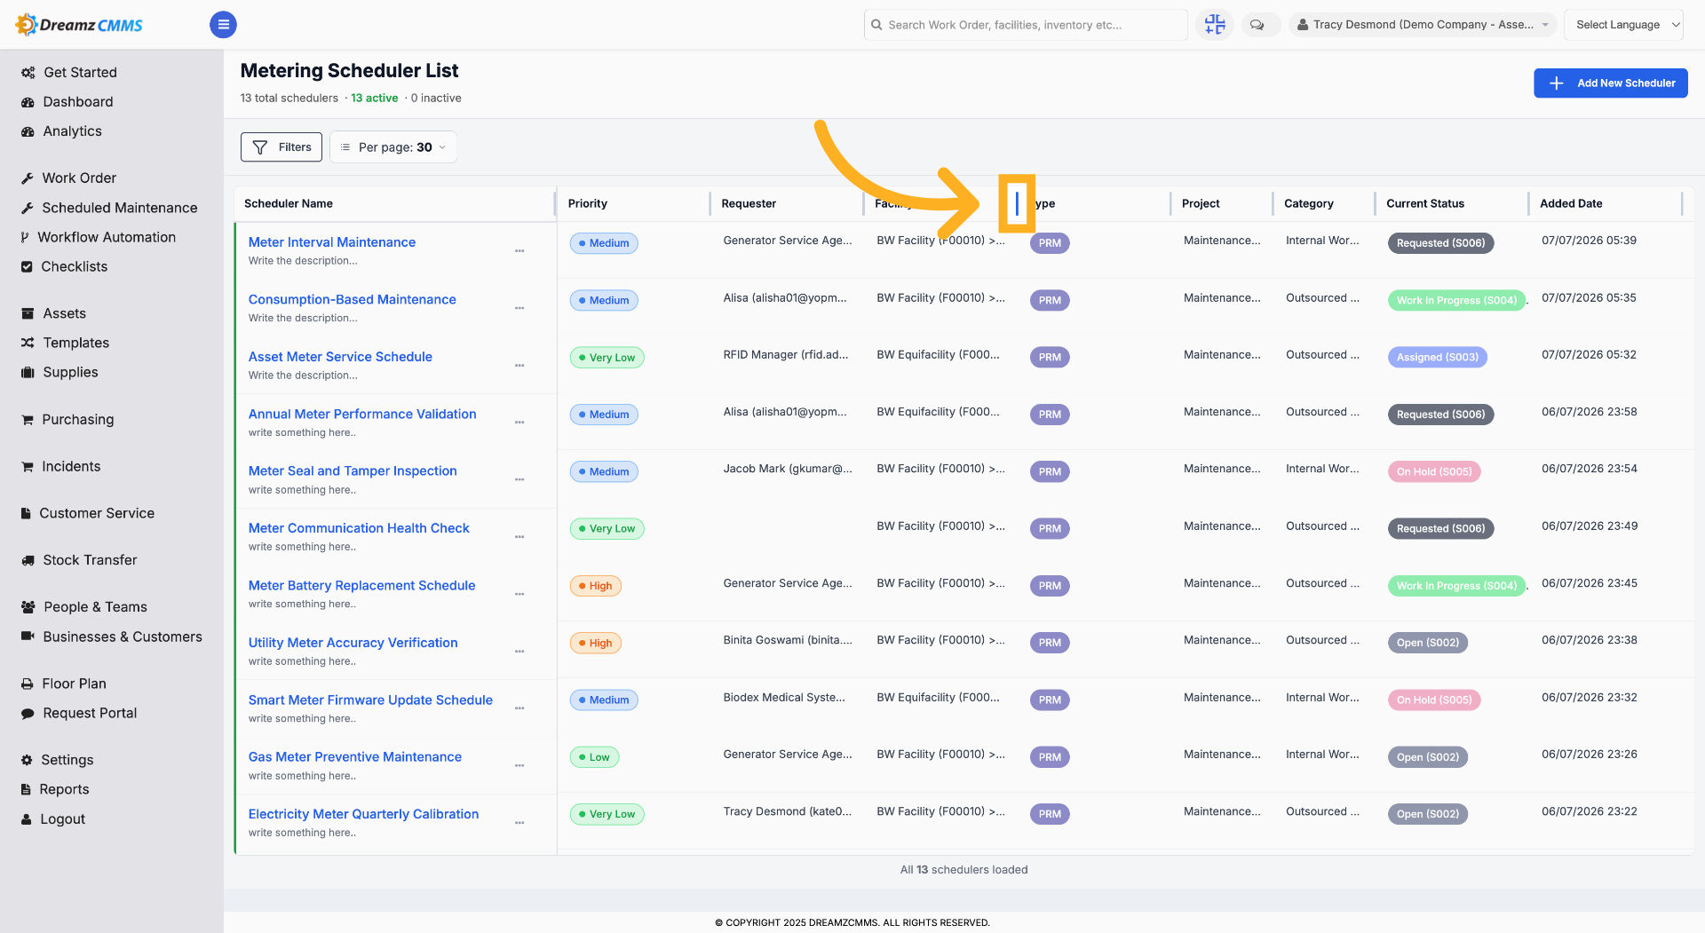The width and height of the screenshot is (1705, 933).
Task: Open row menu for Electricity Meter Quarterly Calibration
Action: point(519,823)
